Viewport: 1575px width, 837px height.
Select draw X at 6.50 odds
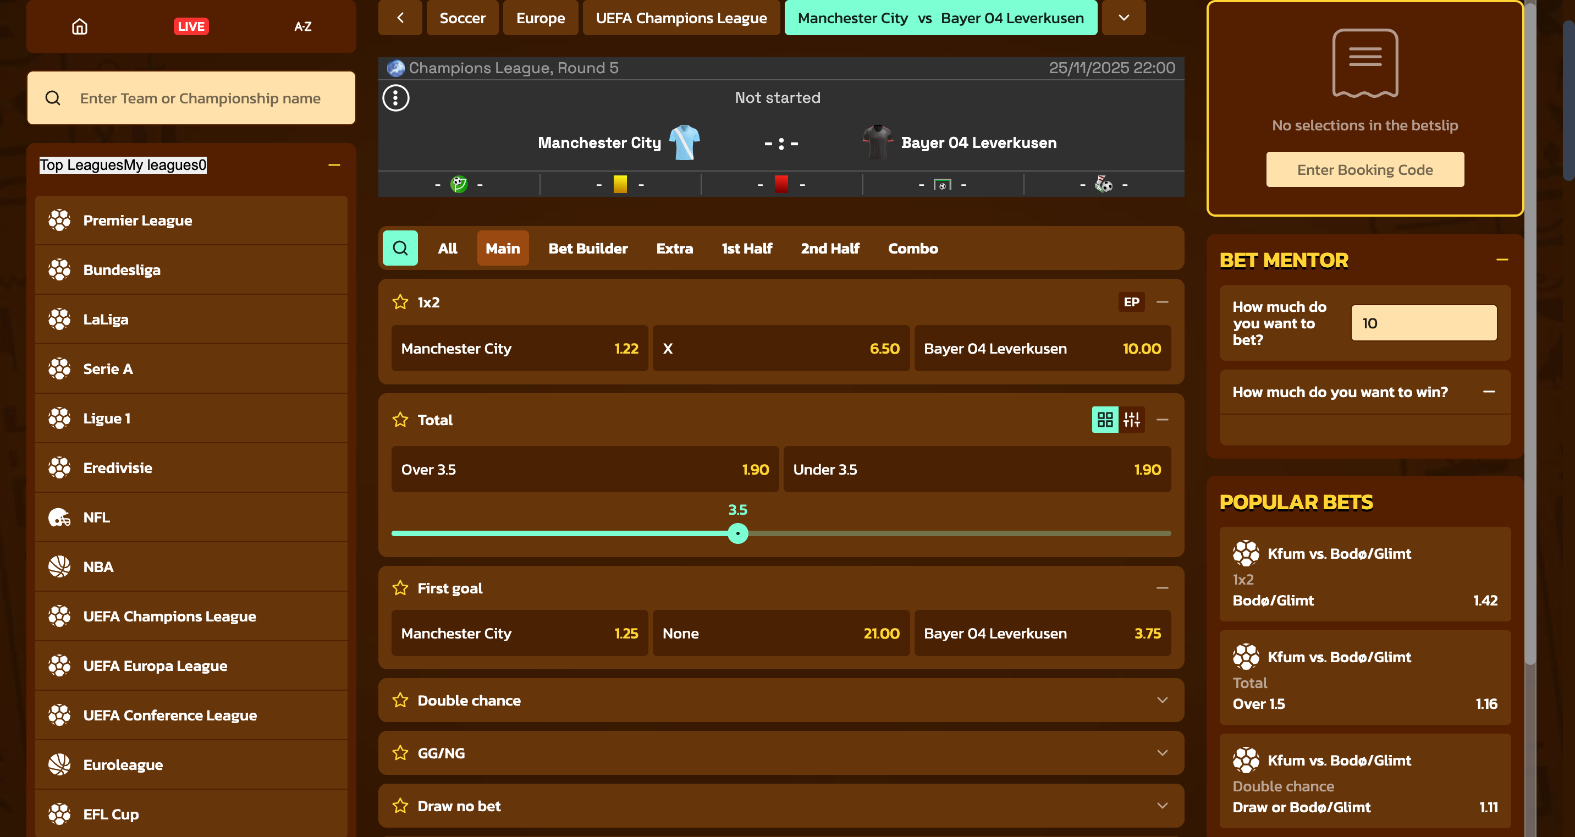(781, 349)
